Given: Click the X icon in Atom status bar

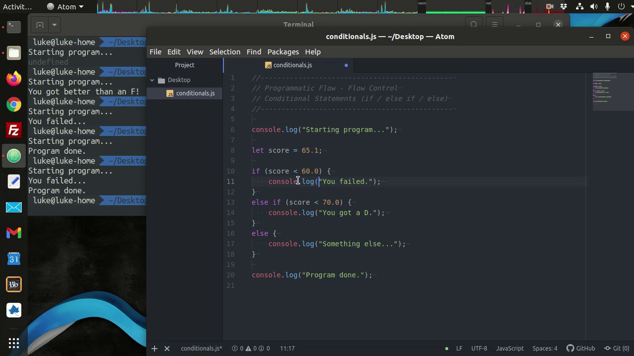Looking at the screenshot, I should pyautogui.click(x=167, y=349).
